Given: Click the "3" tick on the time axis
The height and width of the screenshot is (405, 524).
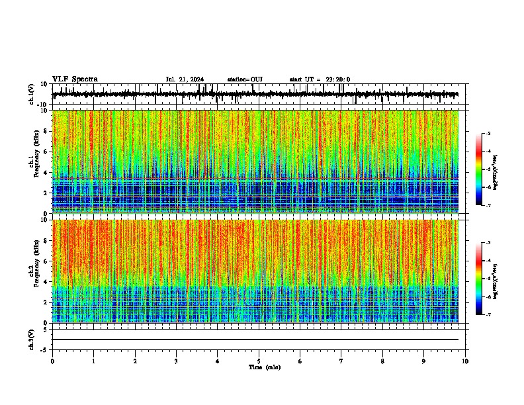Looking at the screenshot, I should (176, 361).
